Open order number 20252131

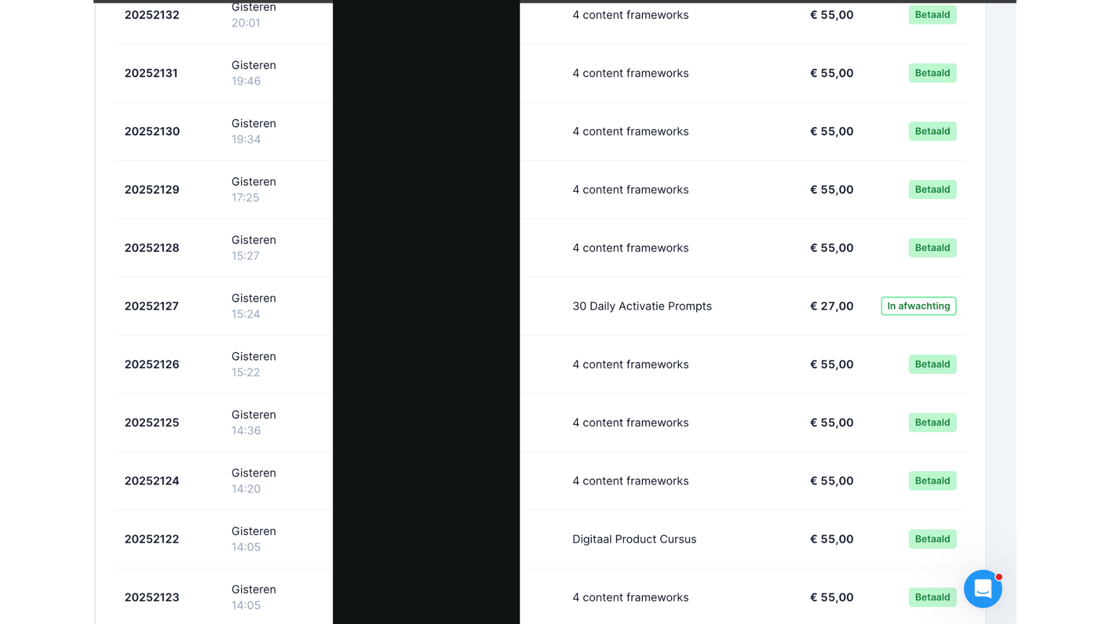tap(151, 73)
